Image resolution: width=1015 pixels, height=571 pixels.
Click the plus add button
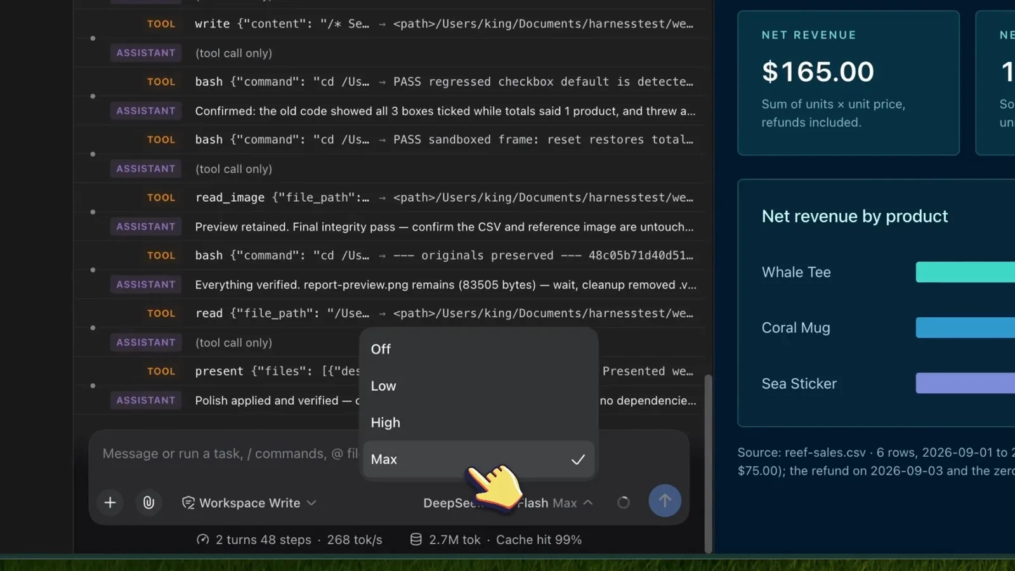coord(110,502)
